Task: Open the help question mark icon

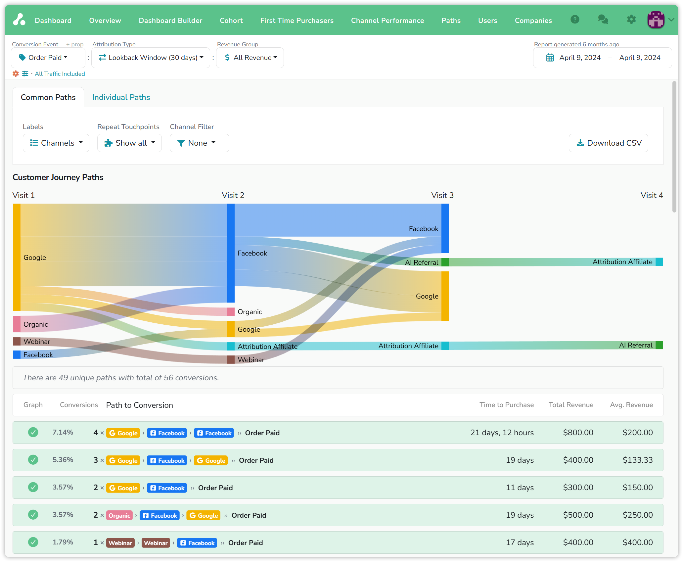Action: tap(575, 20)
